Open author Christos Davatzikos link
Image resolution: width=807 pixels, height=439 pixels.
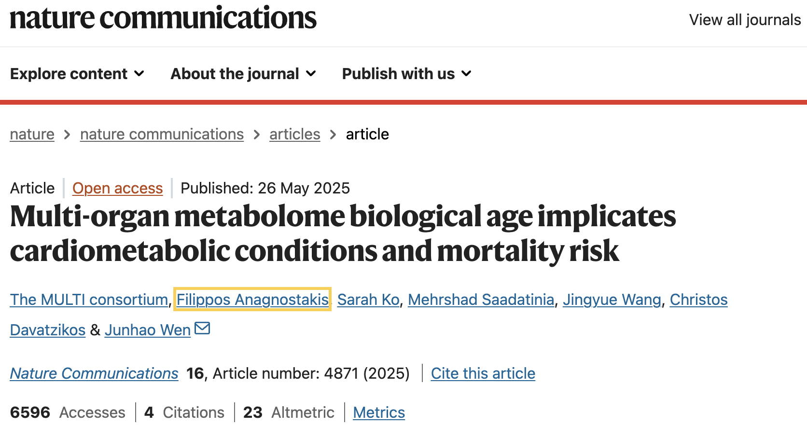pyautogui.click(x=698, y=300)
